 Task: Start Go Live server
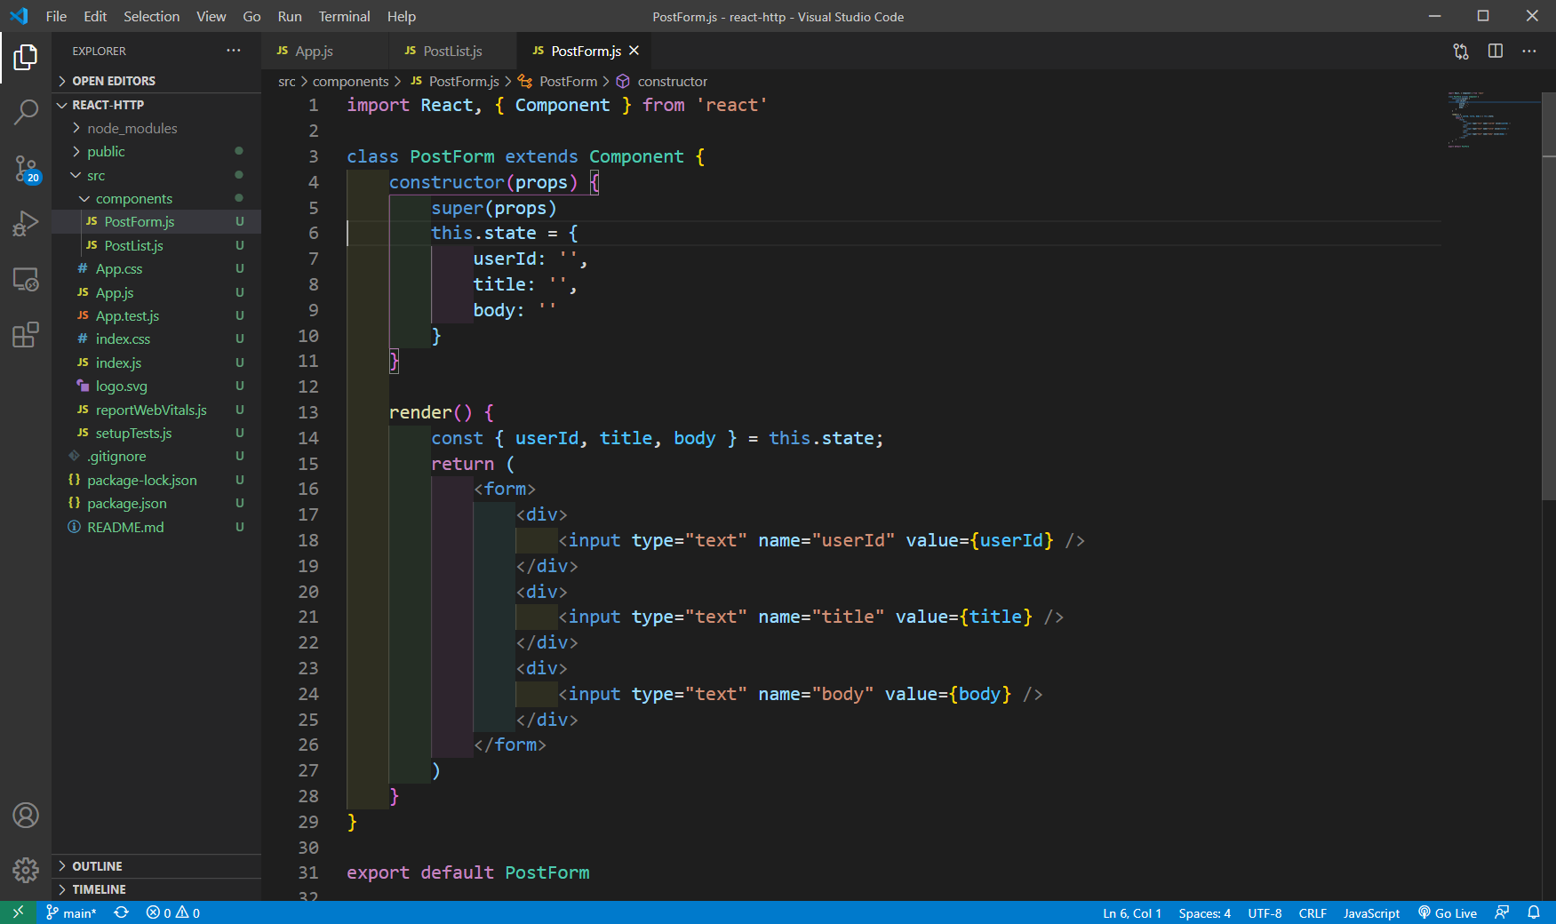[1448, 912]
